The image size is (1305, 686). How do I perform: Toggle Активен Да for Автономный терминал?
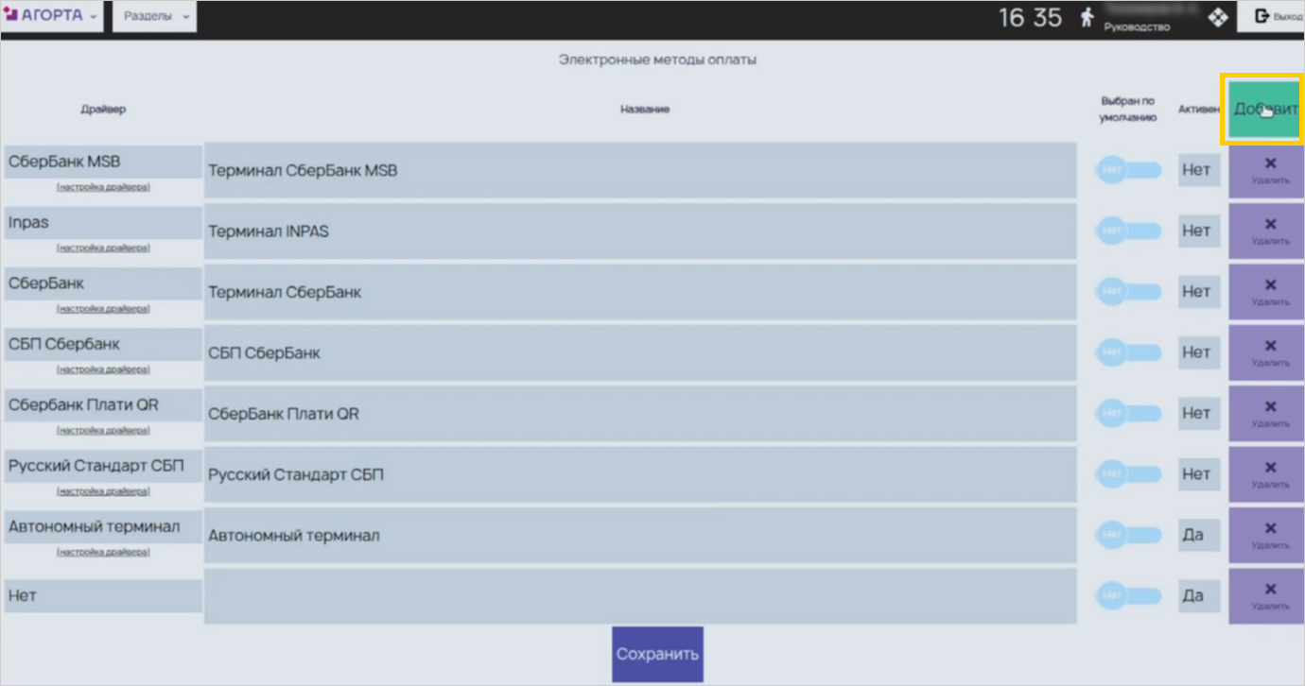pos(1199,535)
